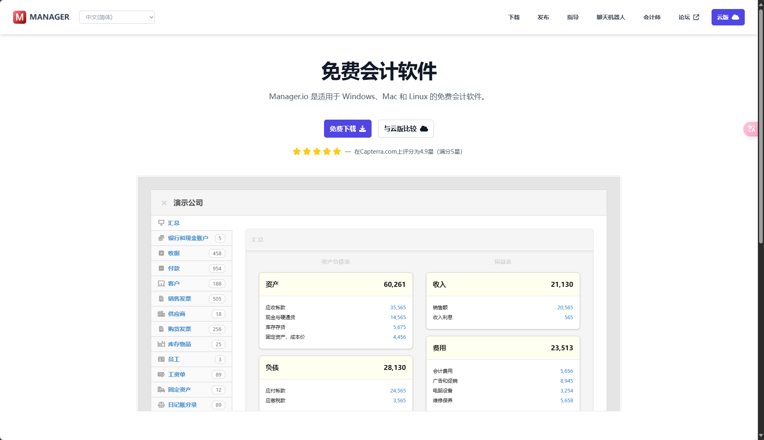
Task: Open the 中文(简体) language dropdown
Action: point(117,17)
